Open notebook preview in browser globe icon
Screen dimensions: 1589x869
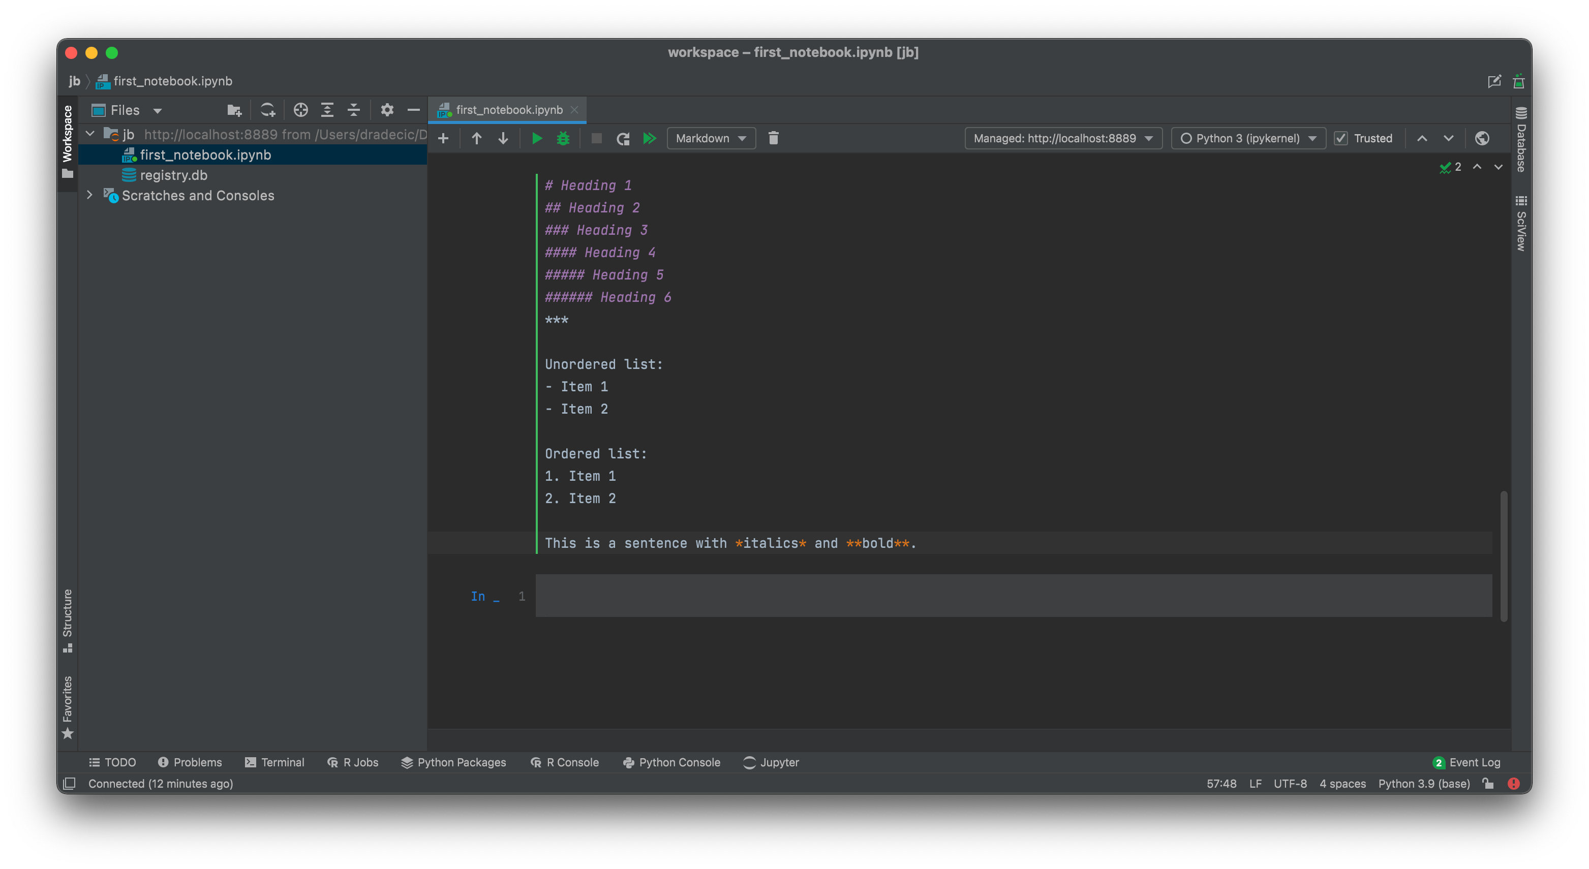click(1482, 138)
